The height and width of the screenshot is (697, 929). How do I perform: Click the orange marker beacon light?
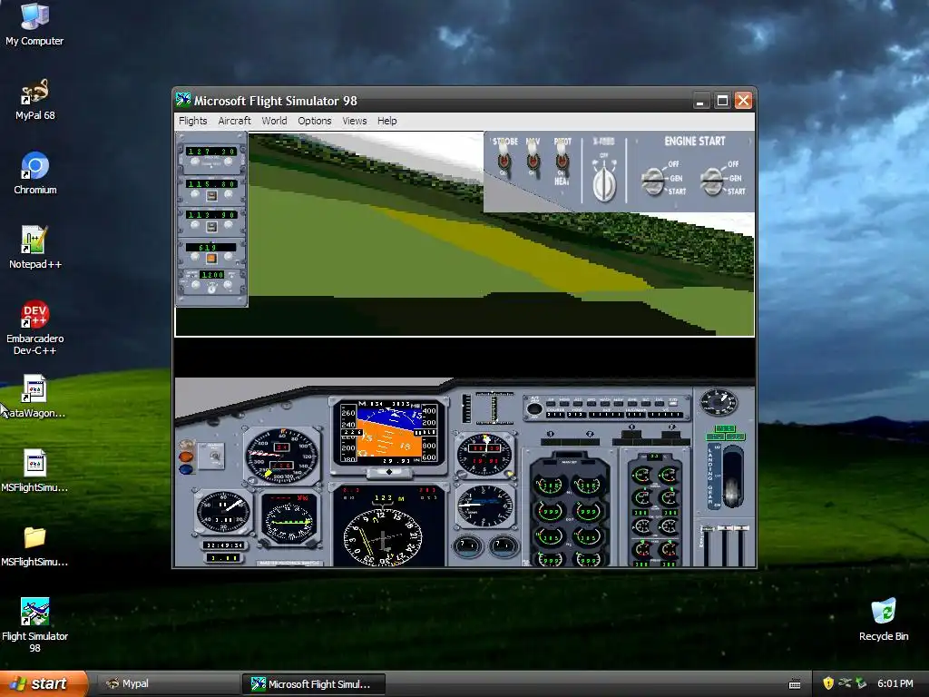[x=186, y=457]
